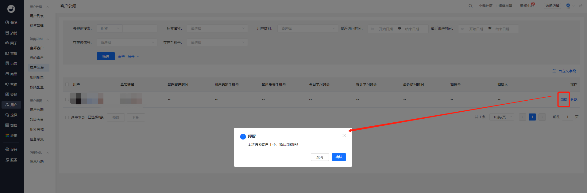Collapse the 消息触达 menu group
This screenshot has width=587, height=193.
coord(48,153)
